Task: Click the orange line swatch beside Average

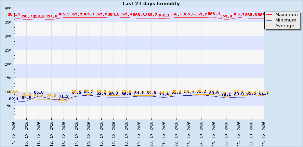Action: pyautogui.click(x=269, y=26)
